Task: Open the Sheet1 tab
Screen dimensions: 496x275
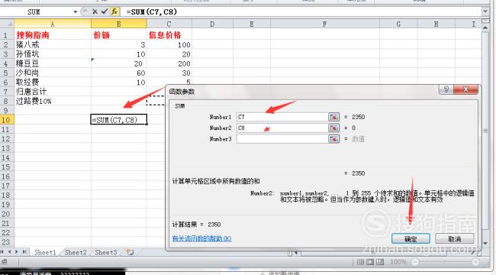Action: pyautogui.click(x=45, y=253)
